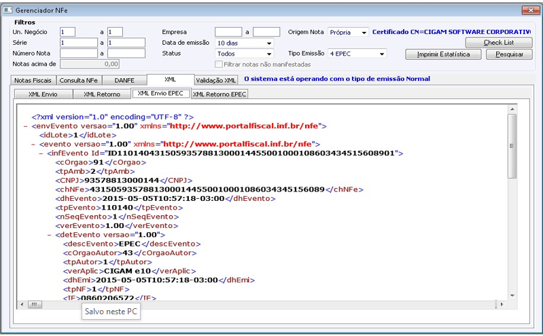The image size is (543, 336).
Task: Toggle Filtrar notas não manifestadas checkbox
Action: (x=219, y=64)
